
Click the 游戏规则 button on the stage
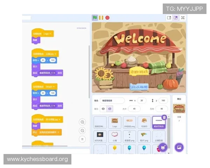[x=139, y=87]
